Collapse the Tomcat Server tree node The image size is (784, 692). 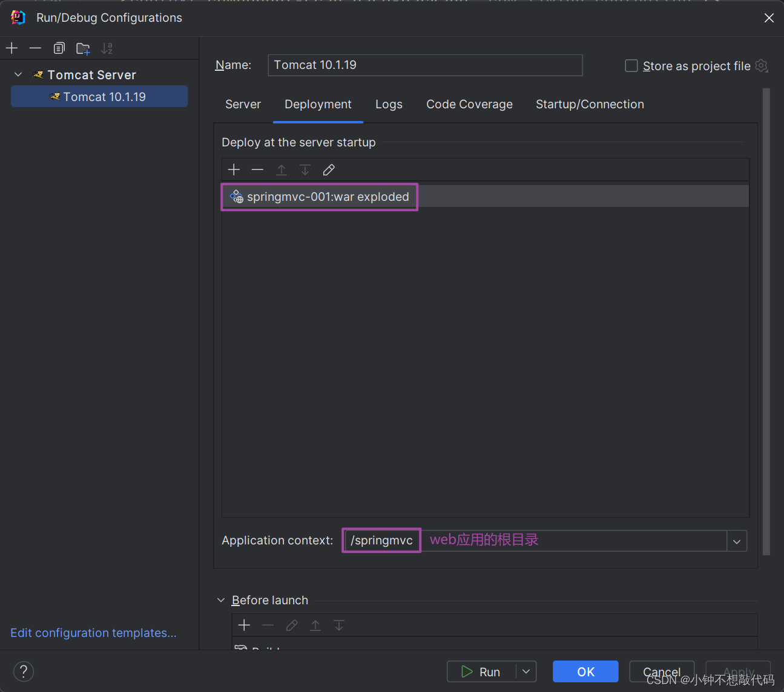point(18,74)
